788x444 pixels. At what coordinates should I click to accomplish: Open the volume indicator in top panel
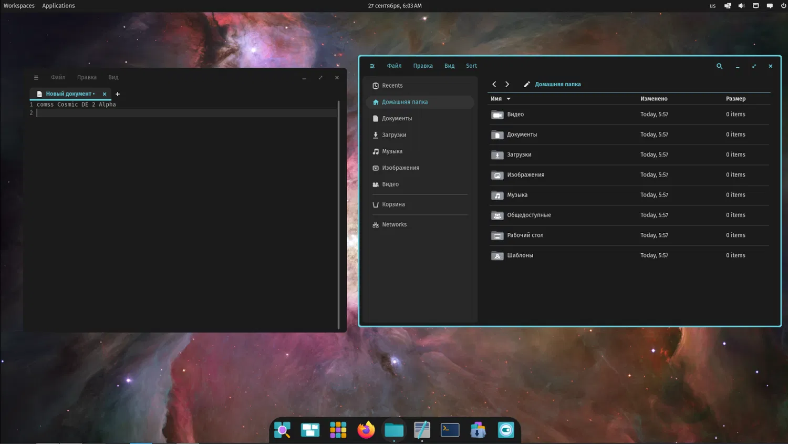pos(741,6)
